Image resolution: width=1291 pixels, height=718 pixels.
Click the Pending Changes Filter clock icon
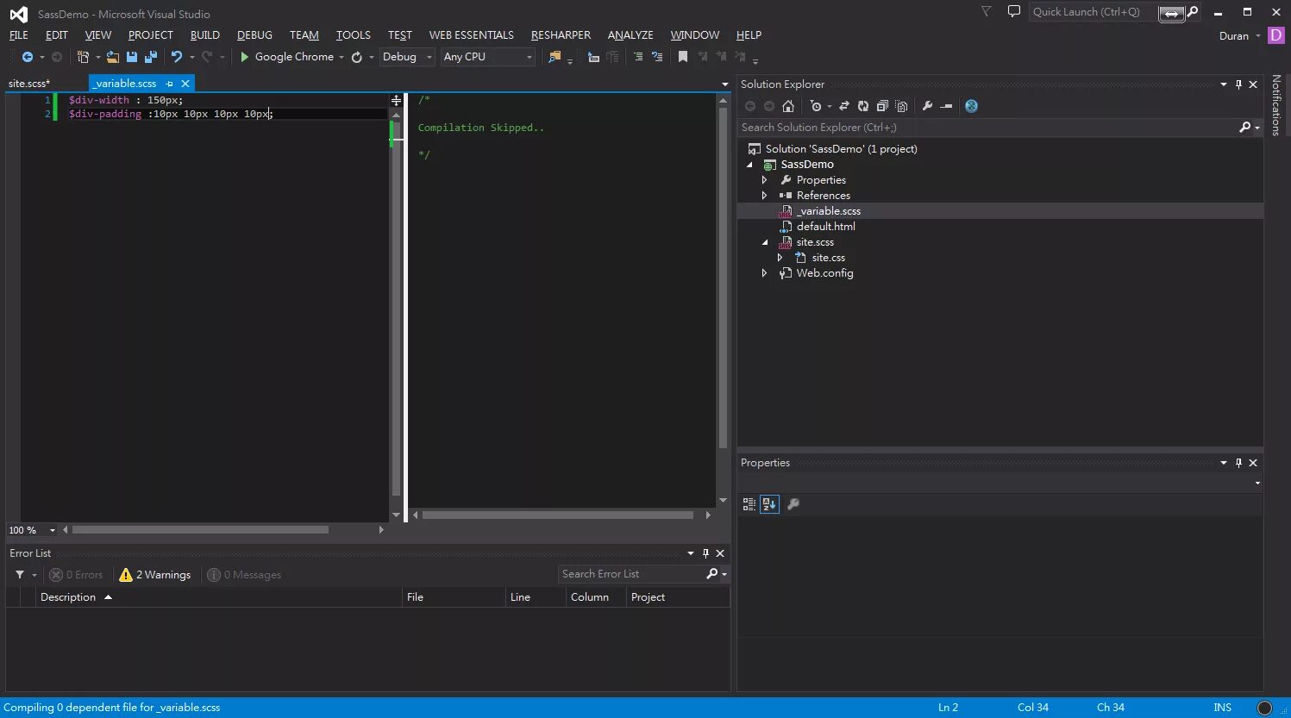pyautogui.click(x=816, y=106)
